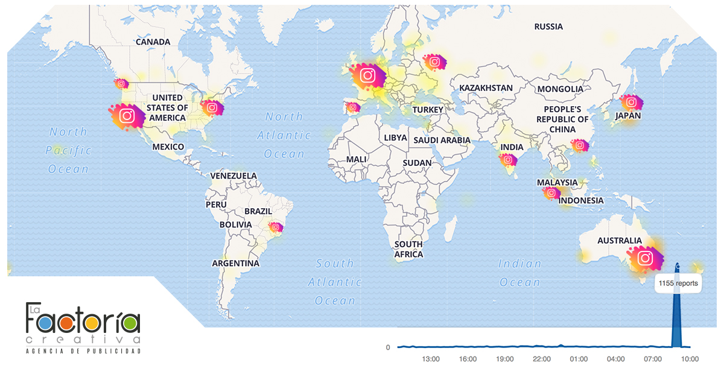Image resolution: width=724 pixels, height=380 pixels.
Task: Click the 10:00 label on the timeline
Action: (690, 359)
